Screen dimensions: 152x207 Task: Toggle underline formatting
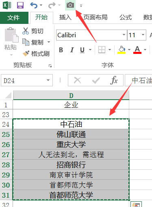pyautogui.click(x=82, y=50)
